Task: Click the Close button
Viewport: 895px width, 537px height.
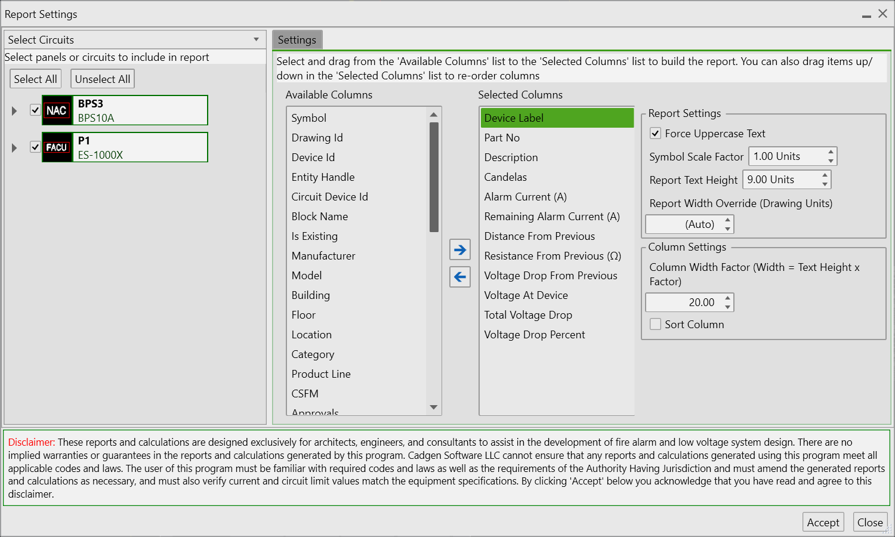Action: pyautogui.click(x=870, y=522)
